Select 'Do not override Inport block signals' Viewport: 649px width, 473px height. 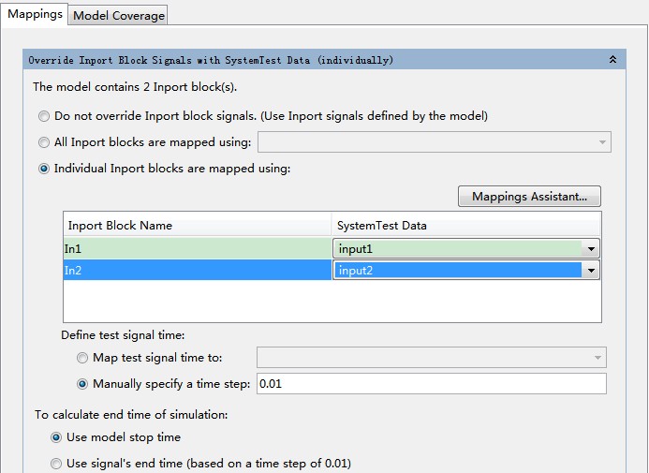point(44,117)
